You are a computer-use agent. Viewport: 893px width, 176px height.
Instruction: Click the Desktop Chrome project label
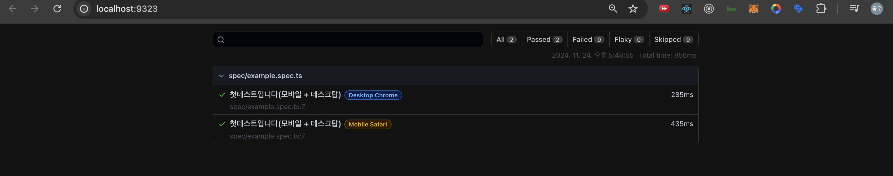[373, 95]
